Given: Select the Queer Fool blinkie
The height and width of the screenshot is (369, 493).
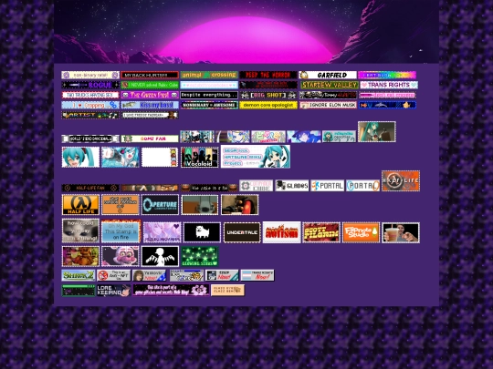Looking at the screenshot, I should tap(150, 95).
